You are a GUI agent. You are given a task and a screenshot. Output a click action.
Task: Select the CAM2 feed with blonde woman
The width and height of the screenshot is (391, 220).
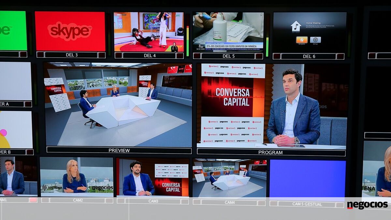point(77,177)
